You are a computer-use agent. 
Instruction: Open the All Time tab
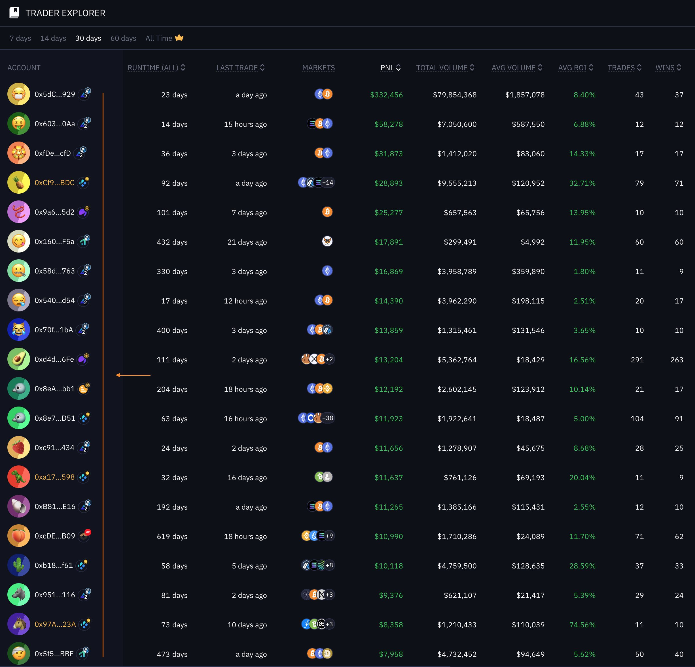click(159, 38)
